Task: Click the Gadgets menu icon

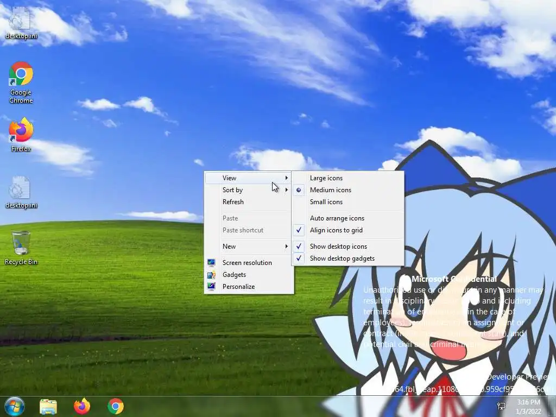Action: pos(211,274)
